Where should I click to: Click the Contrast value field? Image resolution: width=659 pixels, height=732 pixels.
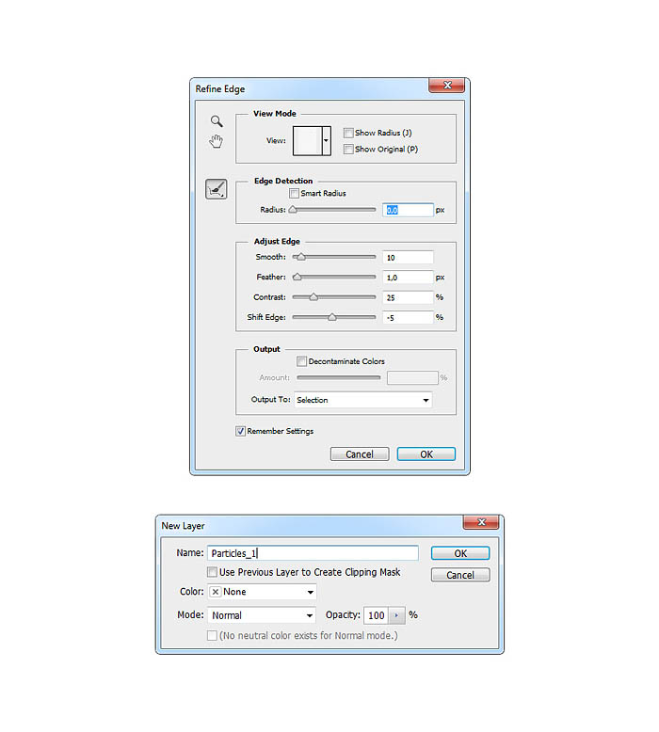[408, 297]
